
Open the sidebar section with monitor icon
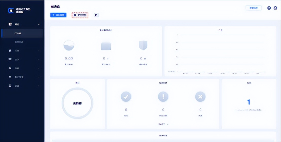tap(22, 59)
